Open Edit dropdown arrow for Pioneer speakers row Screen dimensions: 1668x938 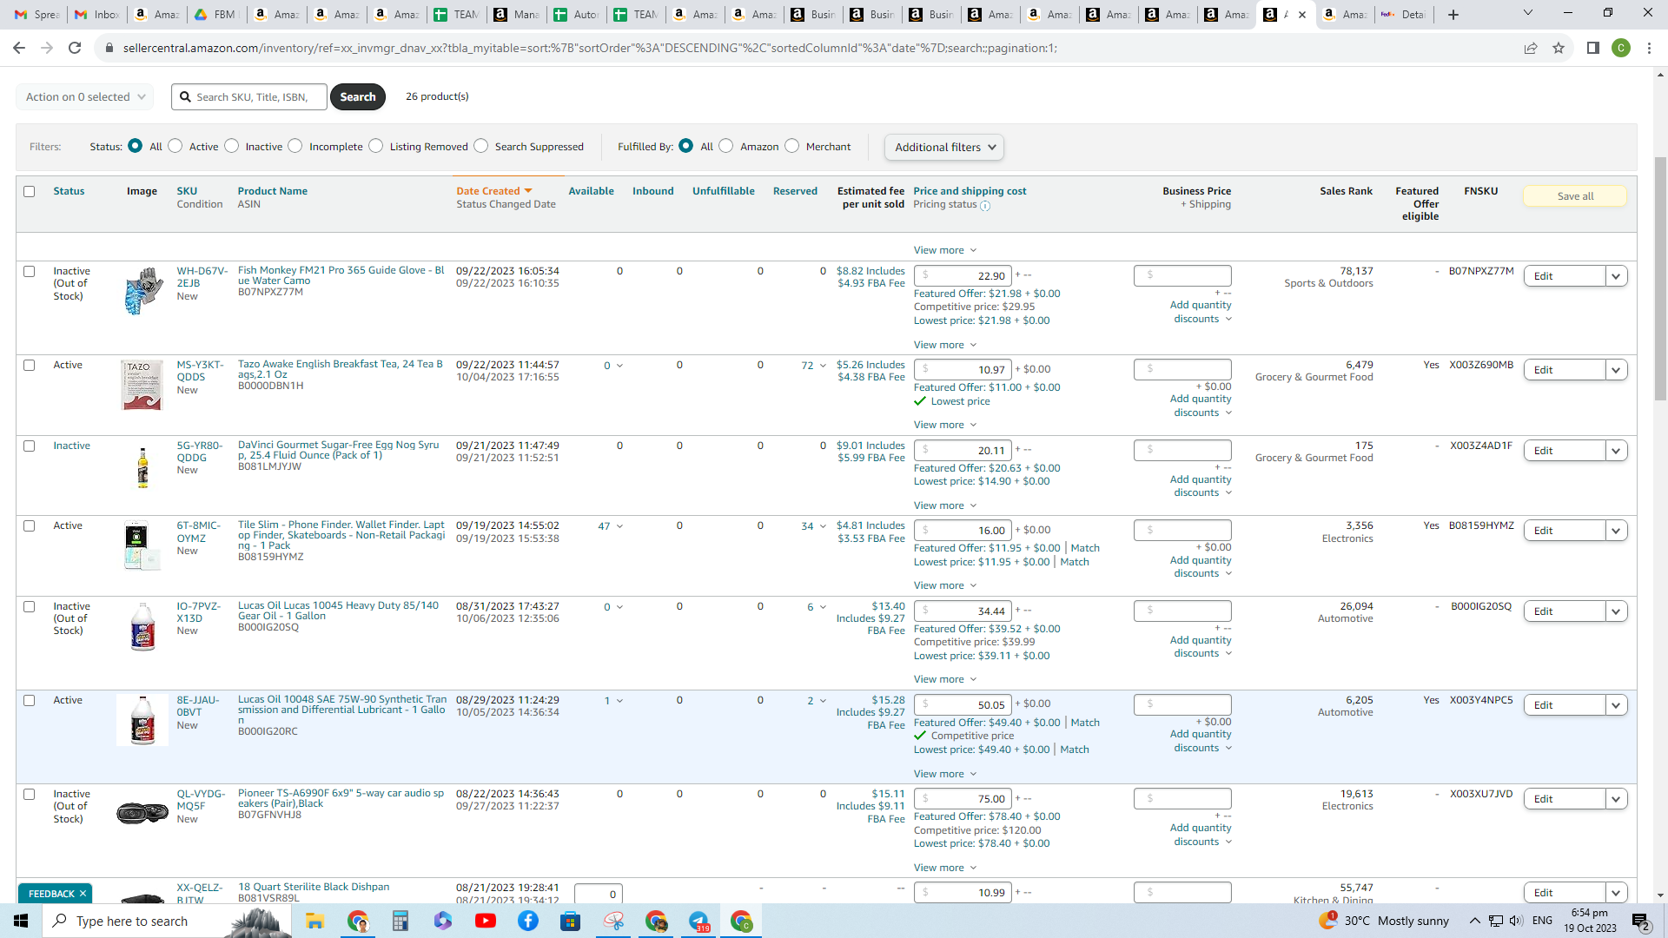pos(1616,799)
